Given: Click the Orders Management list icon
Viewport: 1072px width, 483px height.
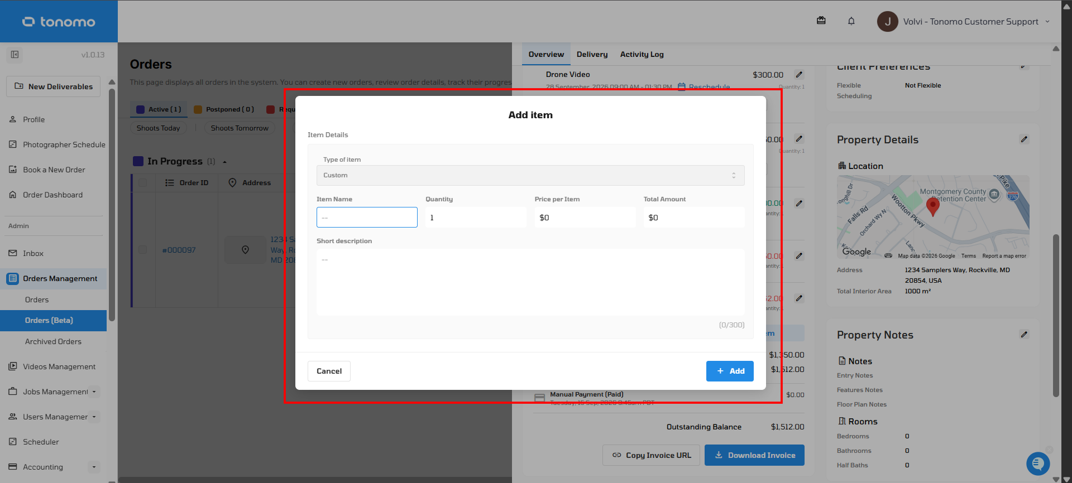Looking at the screenshot, I should click(13, 278).
